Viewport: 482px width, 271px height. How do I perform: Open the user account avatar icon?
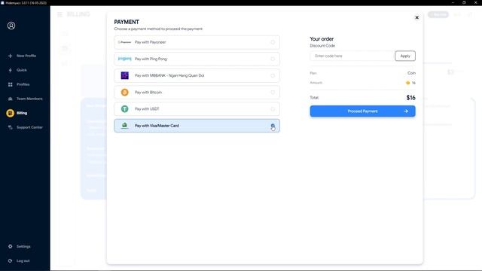tap(11, 26)
